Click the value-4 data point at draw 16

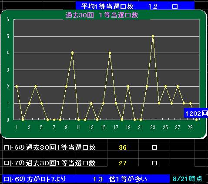110,53
